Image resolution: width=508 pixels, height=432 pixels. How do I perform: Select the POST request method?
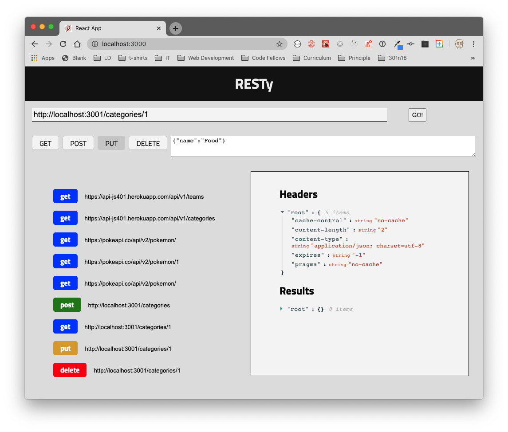(x=78, y=143)
